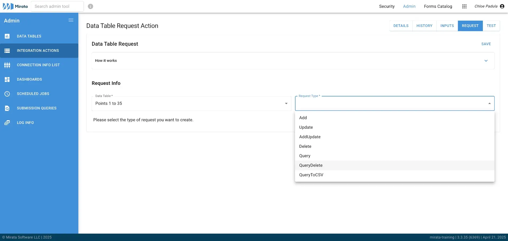Screen dimensions: 508x241
Task: Select the Integration Actions list icon
Action: click(7, 50)
